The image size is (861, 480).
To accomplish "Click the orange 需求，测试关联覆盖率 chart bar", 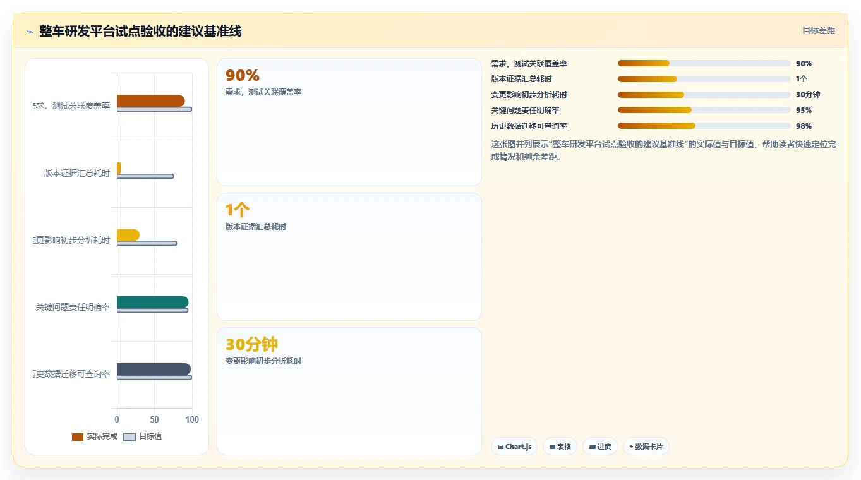I will tap(150, 101).
